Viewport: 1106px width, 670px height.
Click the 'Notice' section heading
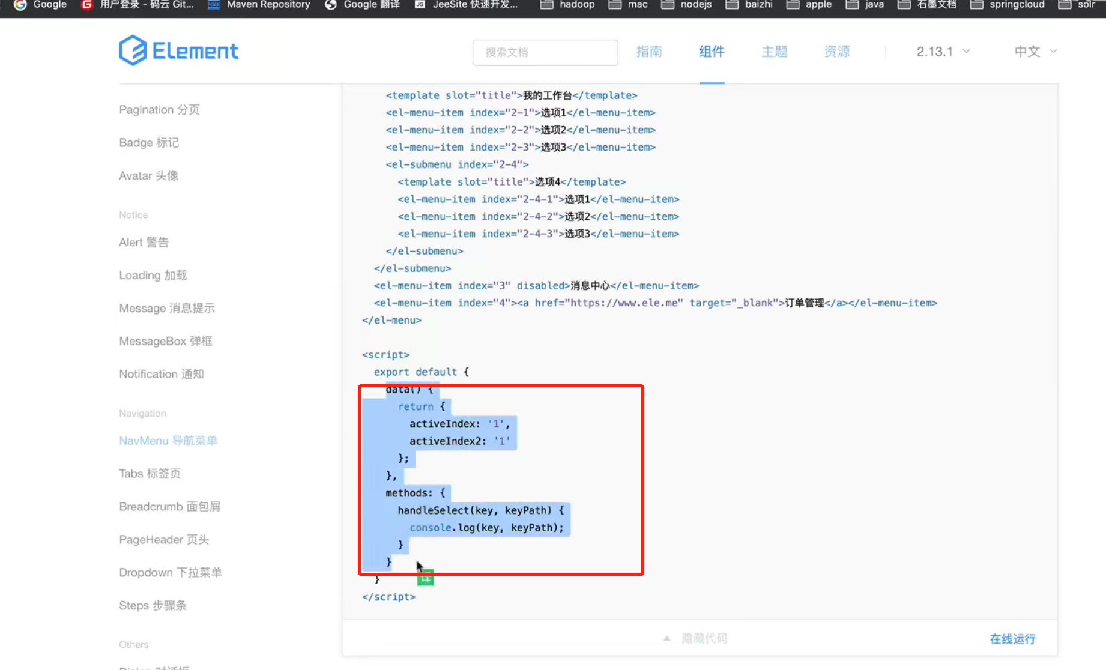point(133,215)
